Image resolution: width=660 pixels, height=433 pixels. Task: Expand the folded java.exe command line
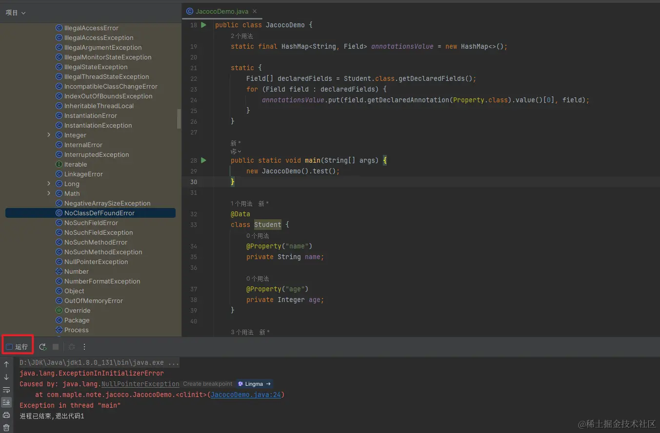tap(99, 363)
